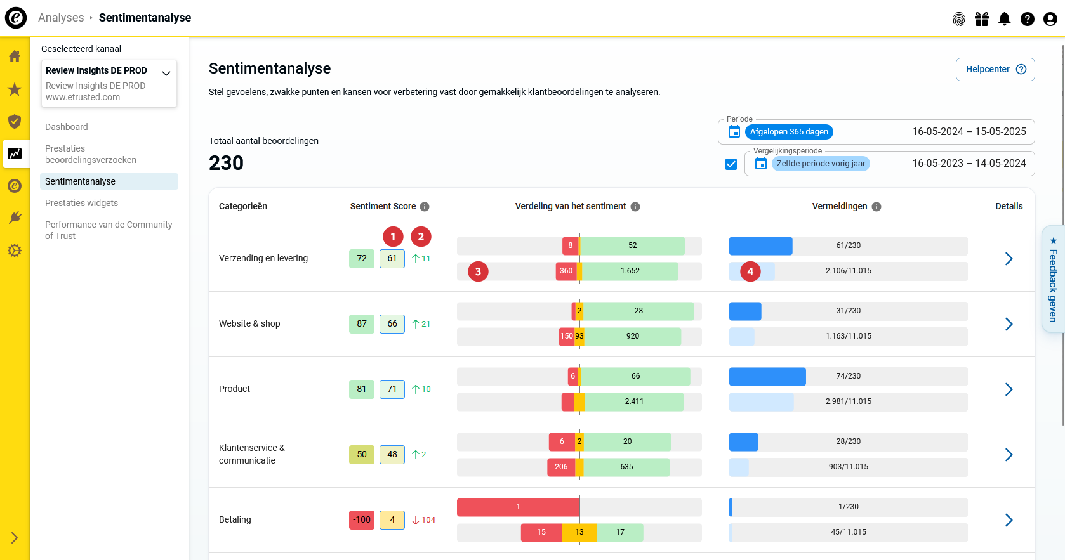Open the shield checkmark sidebar icon
The width and height of the screenshot is (1065, 560).
pyautogui.click(x=15, y=121)
